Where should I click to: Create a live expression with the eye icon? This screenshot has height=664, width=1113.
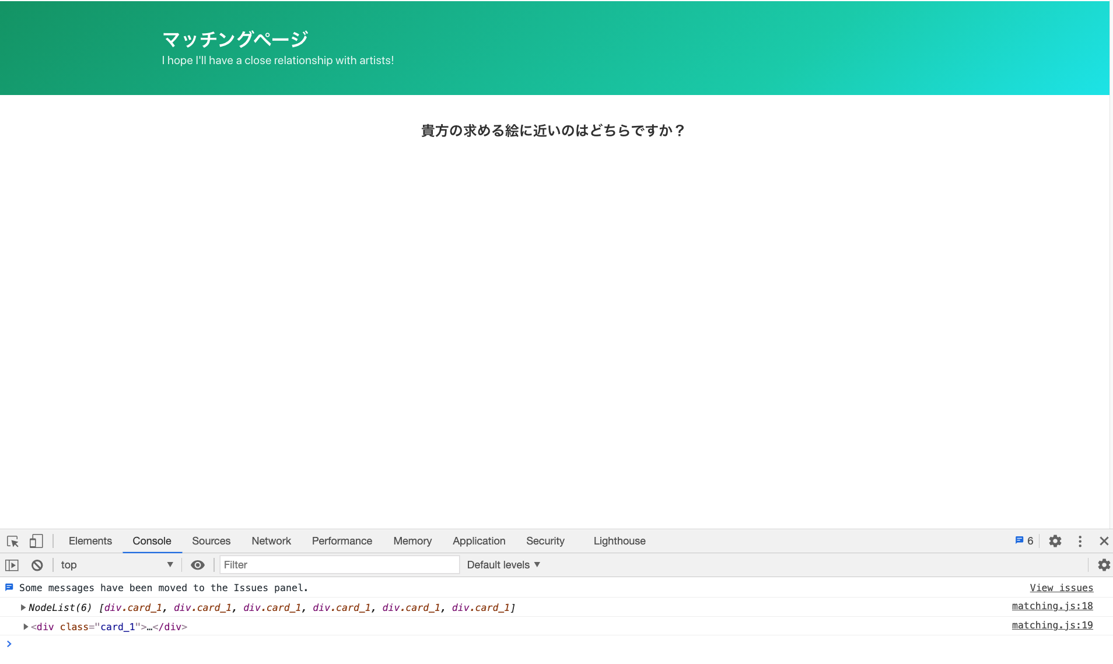coord(198,564)
